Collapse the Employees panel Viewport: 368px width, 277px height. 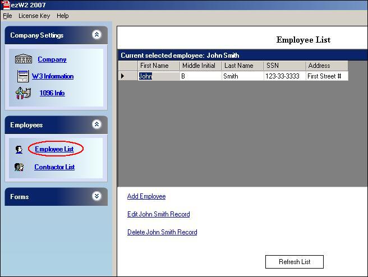[x=96, y=124]
